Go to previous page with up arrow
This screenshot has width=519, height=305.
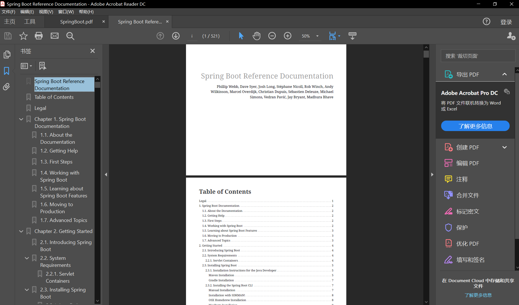tap(160, 36)
